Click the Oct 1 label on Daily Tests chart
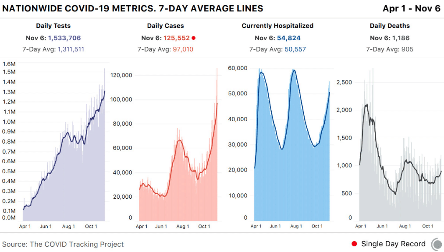444x252 pixels. (91, 226)
